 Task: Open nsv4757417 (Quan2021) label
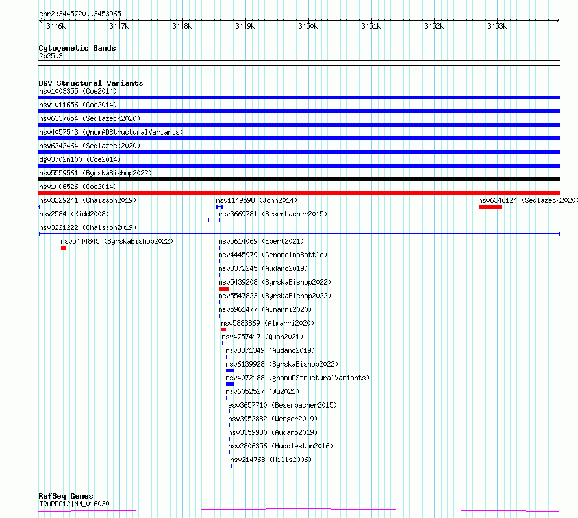[x=262, y=337]
